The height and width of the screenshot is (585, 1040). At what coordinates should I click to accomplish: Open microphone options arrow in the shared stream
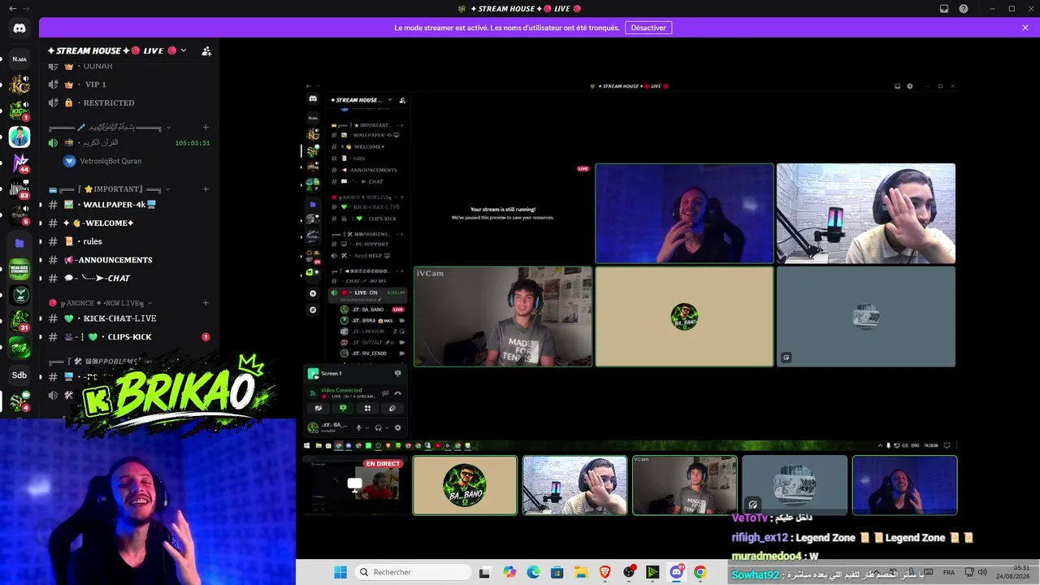click(x=367, y=427)
